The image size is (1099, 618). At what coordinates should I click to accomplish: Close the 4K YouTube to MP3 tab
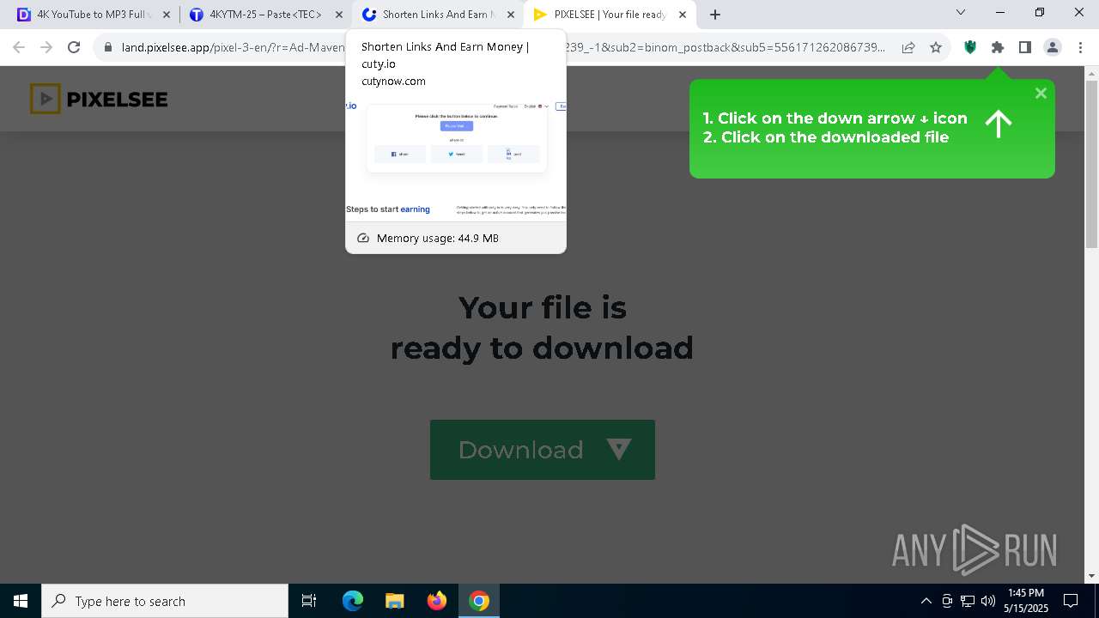pyautogui.click(x=167, y=15)
